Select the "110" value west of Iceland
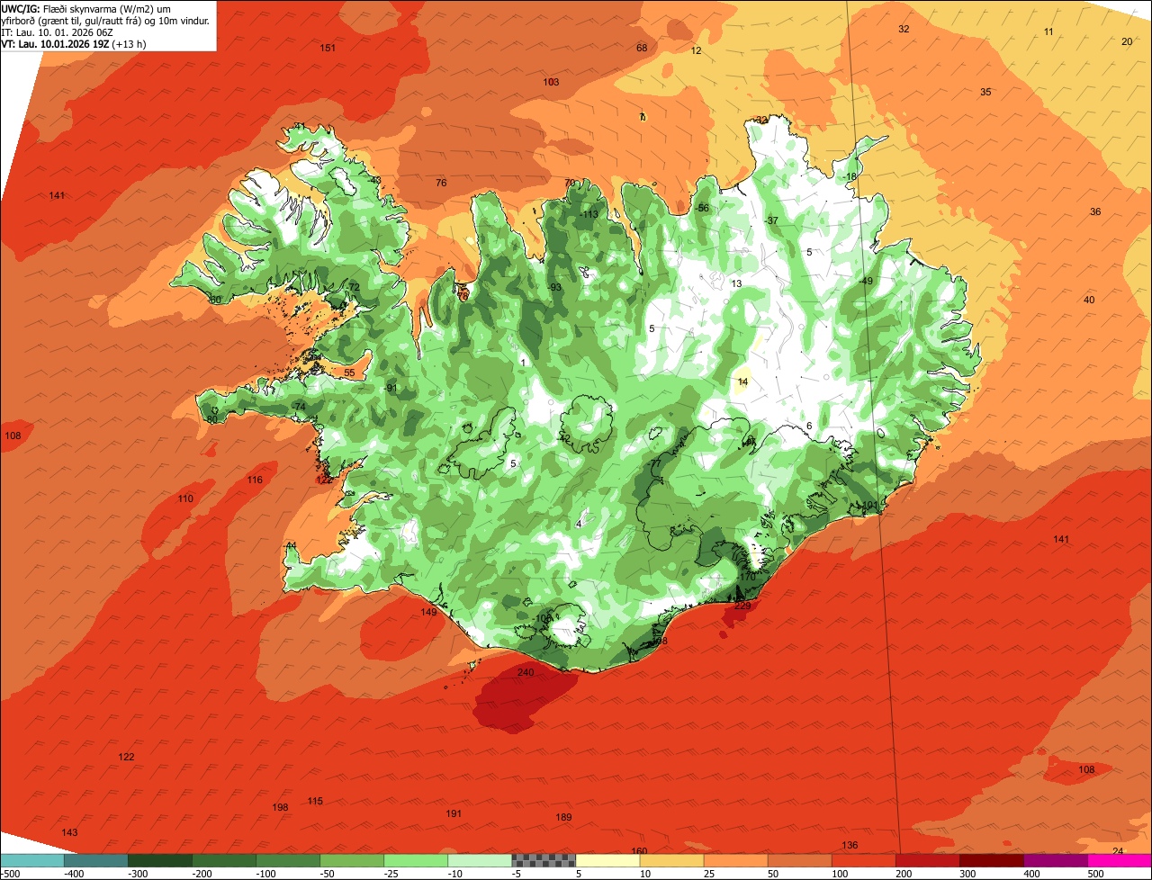Image resolution: width=1152 pixels, height=880 pixels. point(185,498)
